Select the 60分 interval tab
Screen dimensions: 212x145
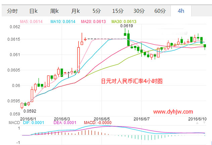[x=160, y=11]
